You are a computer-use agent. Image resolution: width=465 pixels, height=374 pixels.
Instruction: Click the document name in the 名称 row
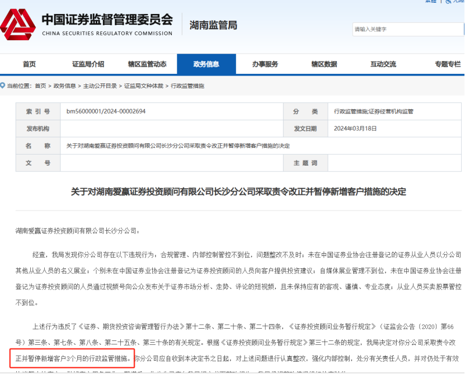click(x=178, y=146)
